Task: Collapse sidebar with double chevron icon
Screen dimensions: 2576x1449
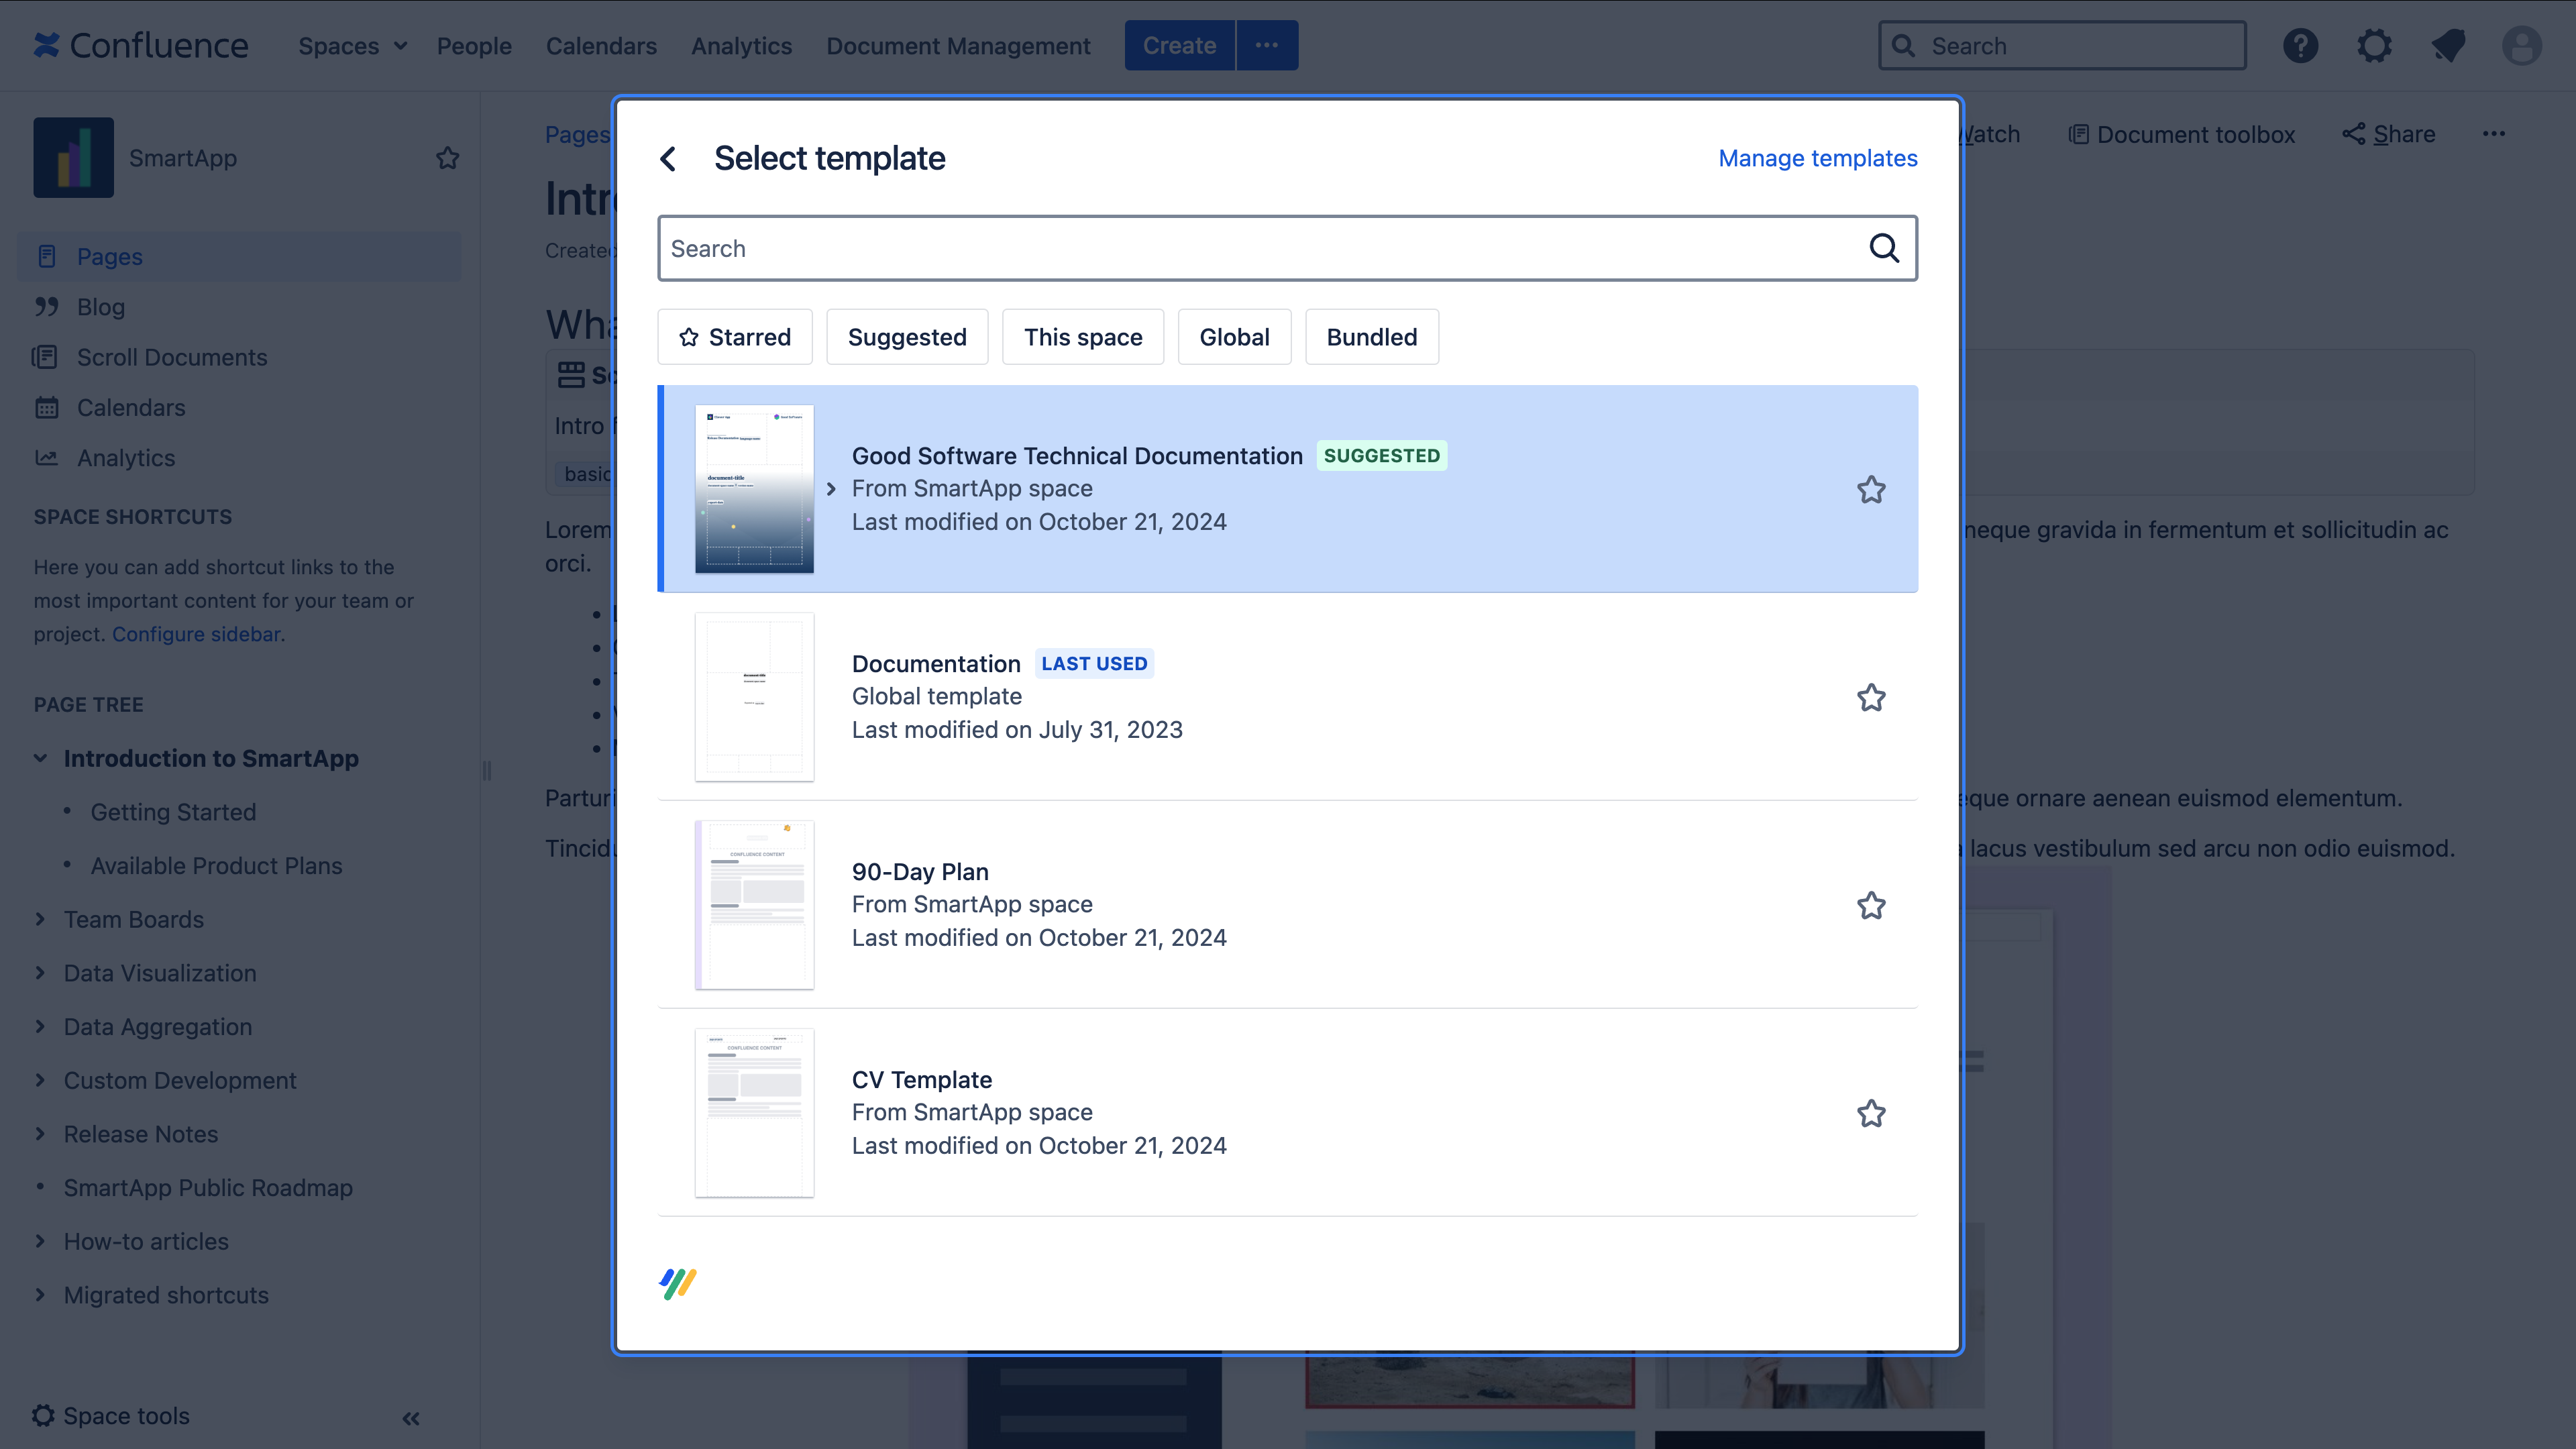Action: (x=411, y=1418)
